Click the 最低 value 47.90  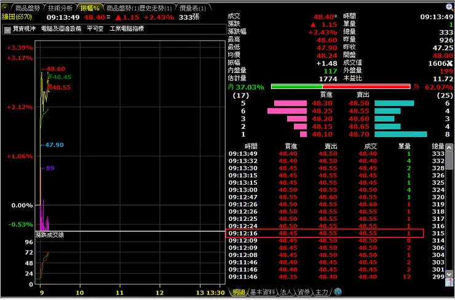coord(326,48)
